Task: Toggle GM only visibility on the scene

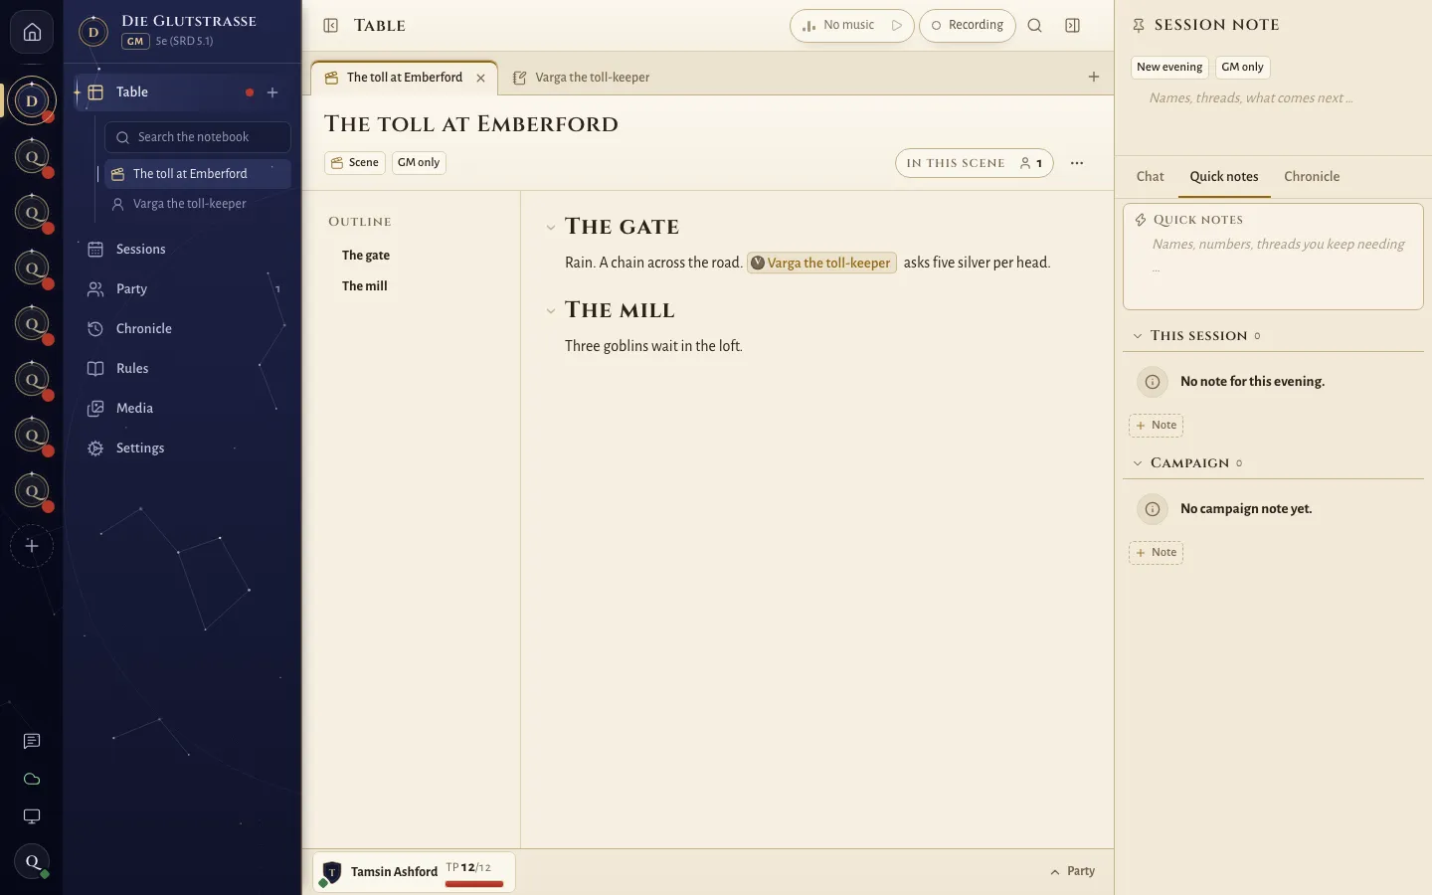Action: (x=419, y=163)
